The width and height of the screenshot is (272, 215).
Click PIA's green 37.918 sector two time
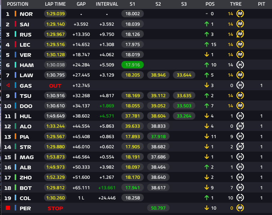(x=158, y=136)
